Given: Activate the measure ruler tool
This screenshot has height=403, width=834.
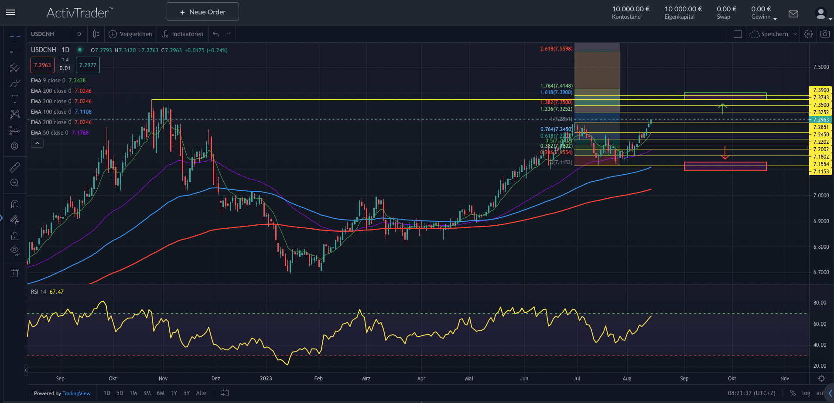Looking at the screenshot, I should 15,167.
